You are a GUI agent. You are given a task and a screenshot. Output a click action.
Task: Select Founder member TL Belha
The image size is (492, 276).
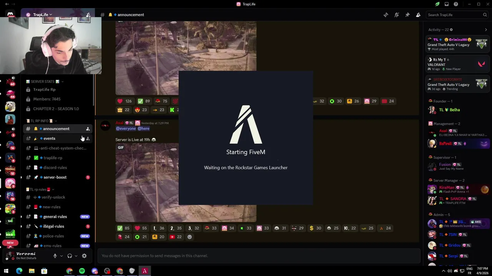tap(457, 110)
